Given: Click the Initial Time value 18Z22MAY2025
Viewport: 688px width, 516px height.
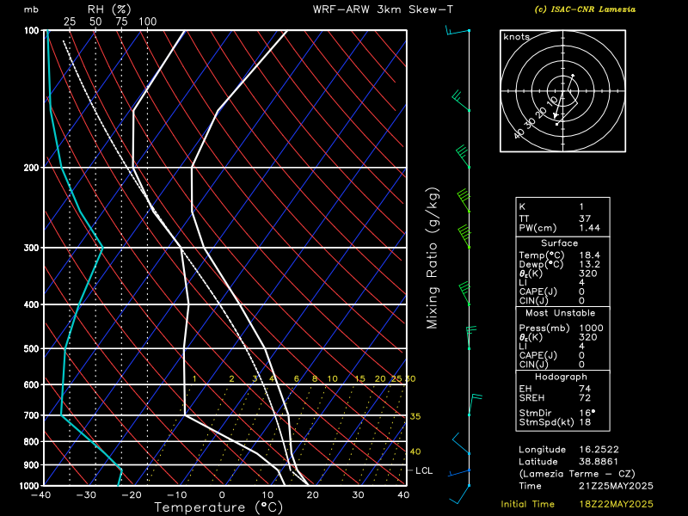Looking at the screenshot, I should click(x=616, y=504).
